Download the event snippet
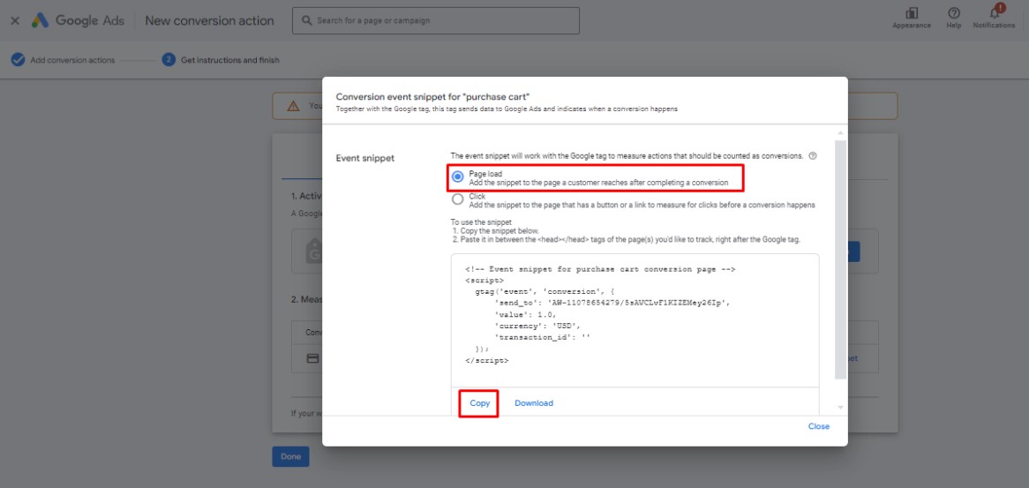The image size is (1029, 488). (534, 403)
